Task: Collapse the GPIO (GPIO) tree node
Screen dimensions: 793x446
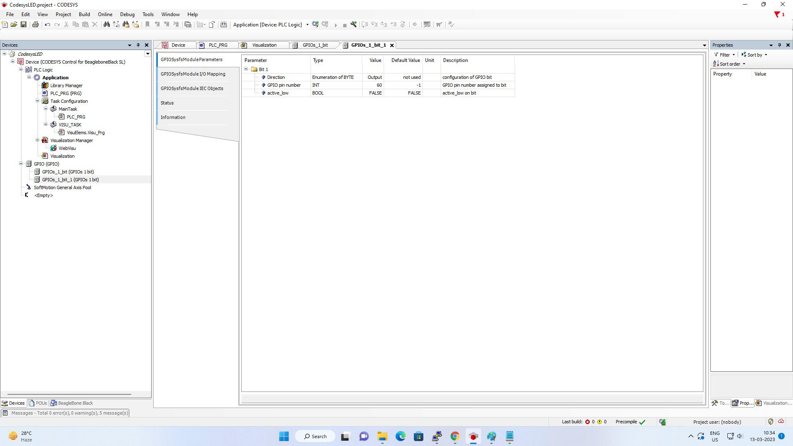Action: [21, 164]
